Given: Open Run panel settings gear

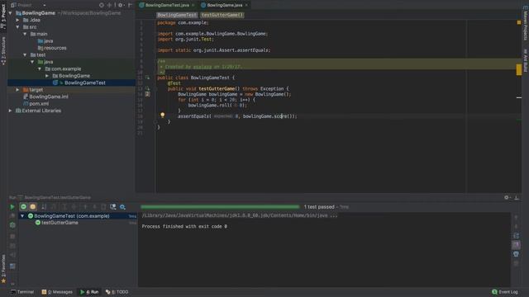Looking at the screenshot, I should (x=507, y=198).
